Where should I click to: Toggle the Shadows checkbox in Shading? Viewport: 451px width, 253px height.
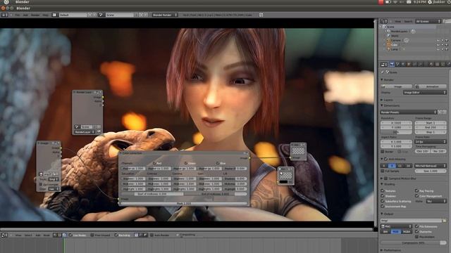[383, 196]
